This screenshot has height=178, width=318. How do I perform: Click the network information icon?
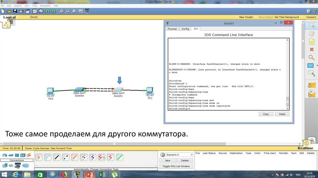coord(309,11)
